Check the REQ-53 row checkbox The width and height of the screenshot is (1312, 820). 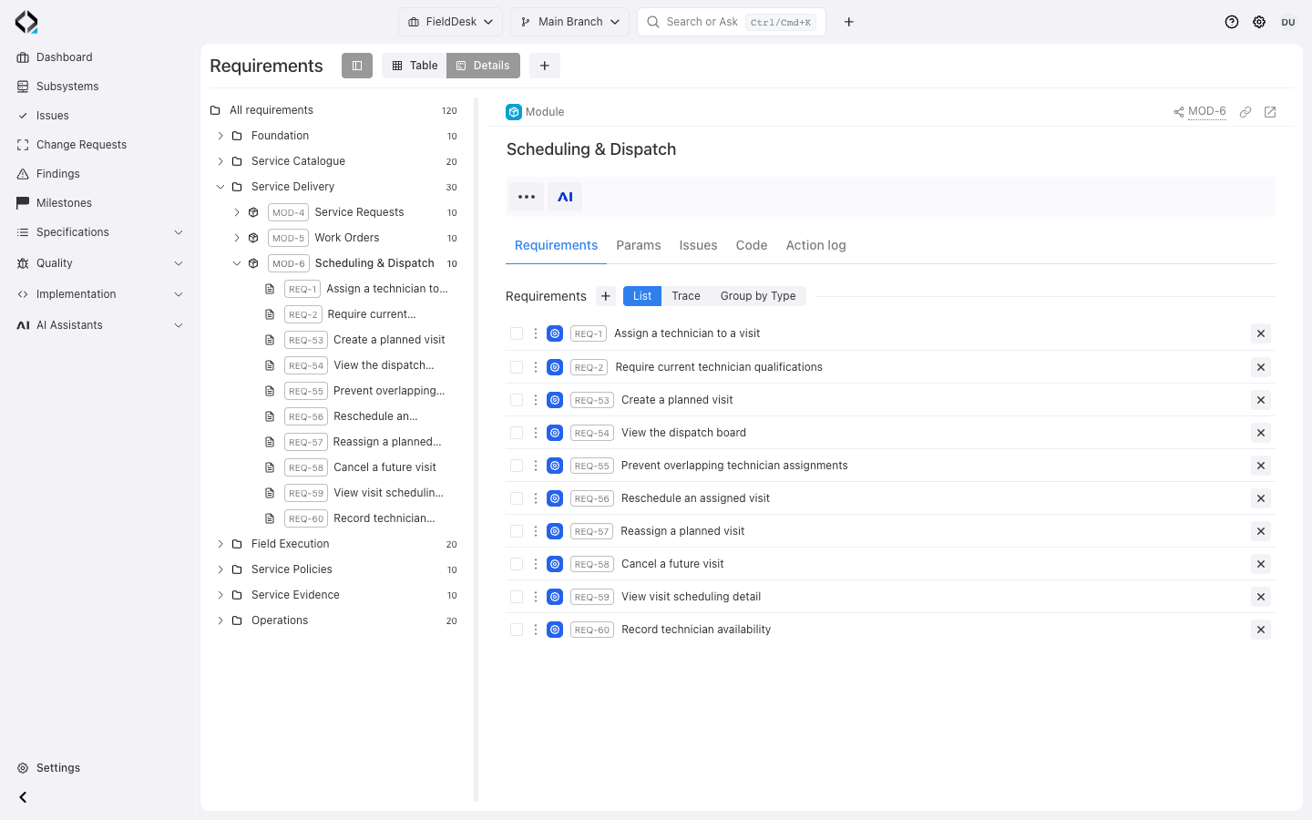[x=517, y=400]
